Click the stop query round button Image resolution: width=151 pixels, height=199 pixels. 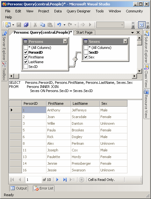click(82, 180)
